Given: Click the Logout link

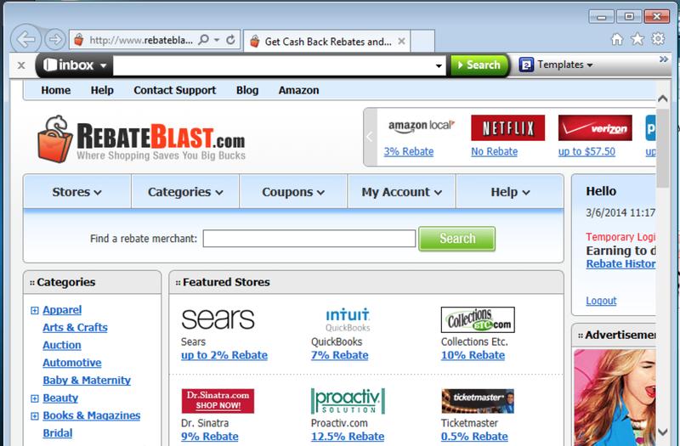Looking at the screenshot, I should point(601,301).
